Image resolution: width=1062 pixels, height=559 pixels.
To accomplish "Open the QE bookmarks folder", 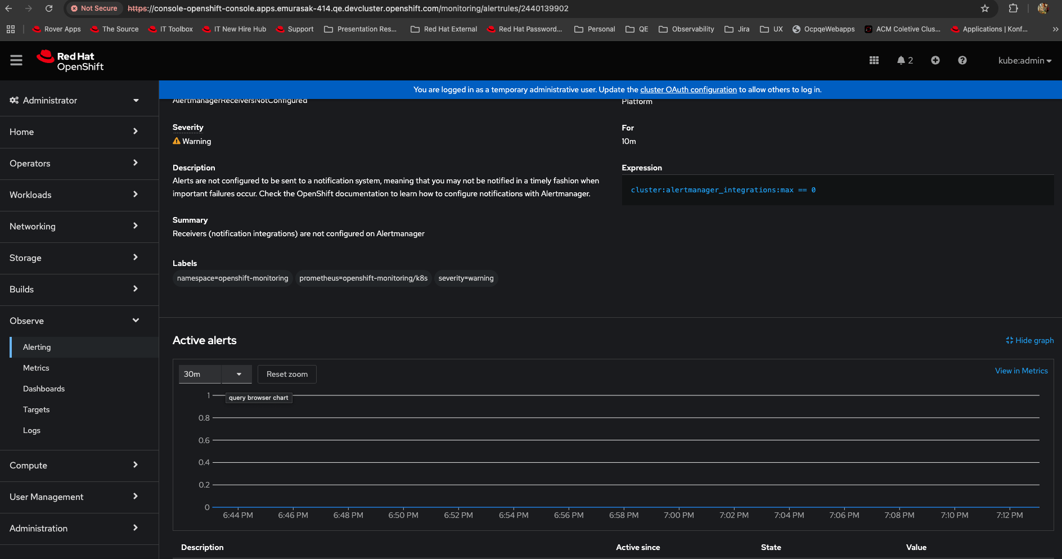I will pos(637,29).
